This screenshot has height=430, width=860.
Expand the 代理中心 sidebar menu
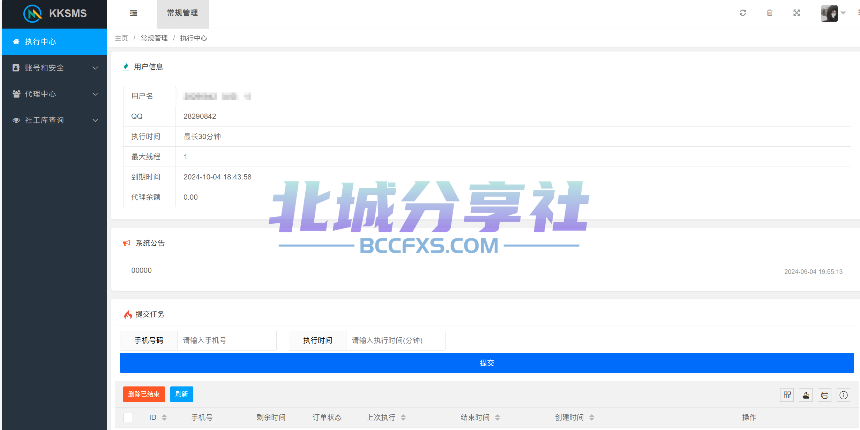point(54,94)
